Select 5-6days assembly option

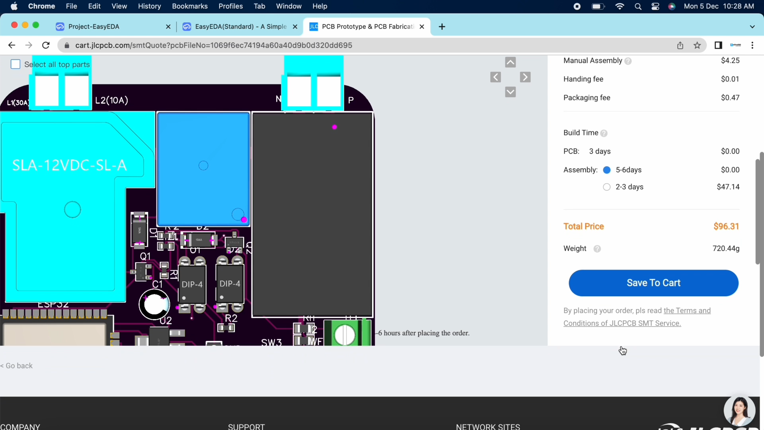[607, 170]
